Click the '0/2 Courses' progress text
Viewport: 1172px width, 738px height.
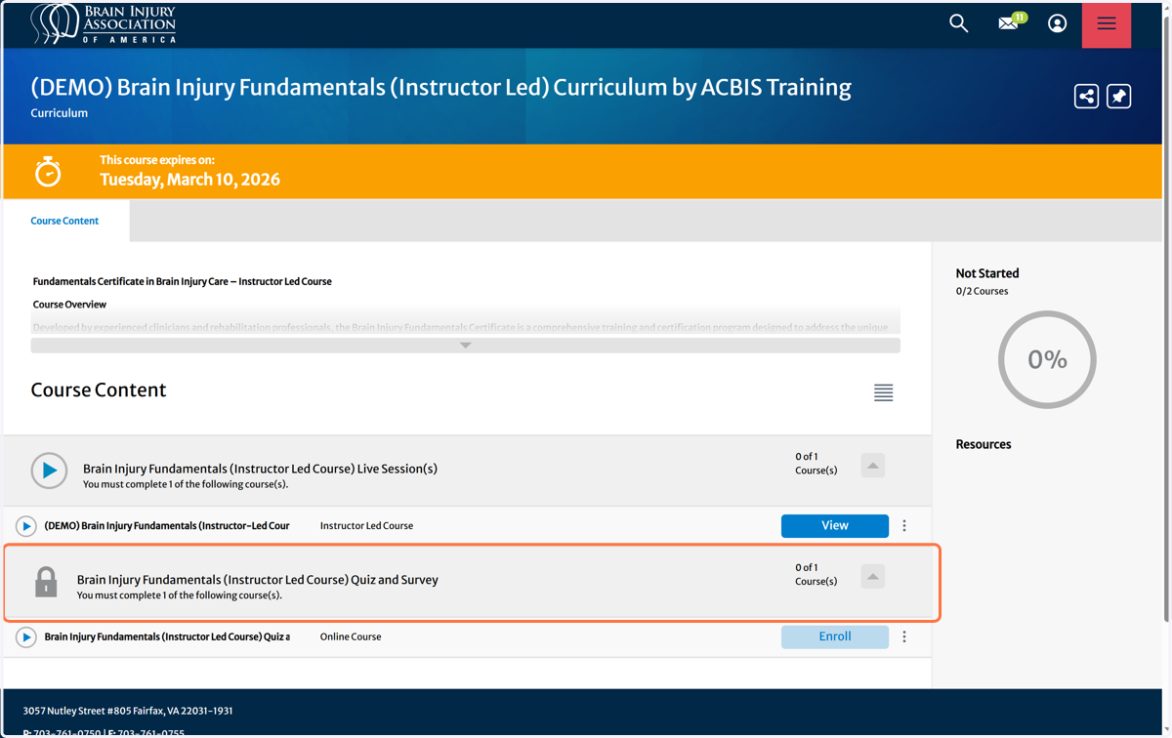[982, 291]
